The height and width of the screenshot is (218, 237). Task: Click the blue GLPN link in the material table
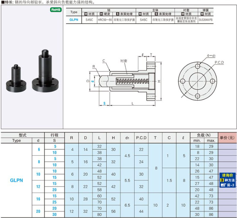pos(73,20)
